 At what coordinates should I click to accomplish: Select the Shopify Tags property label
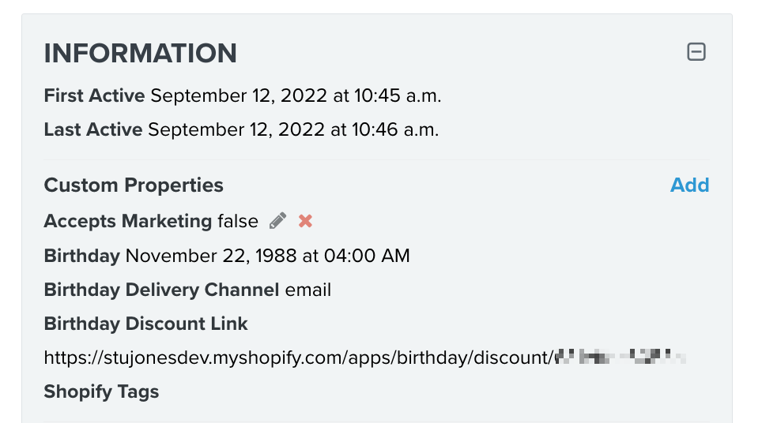tap(101, 391)
